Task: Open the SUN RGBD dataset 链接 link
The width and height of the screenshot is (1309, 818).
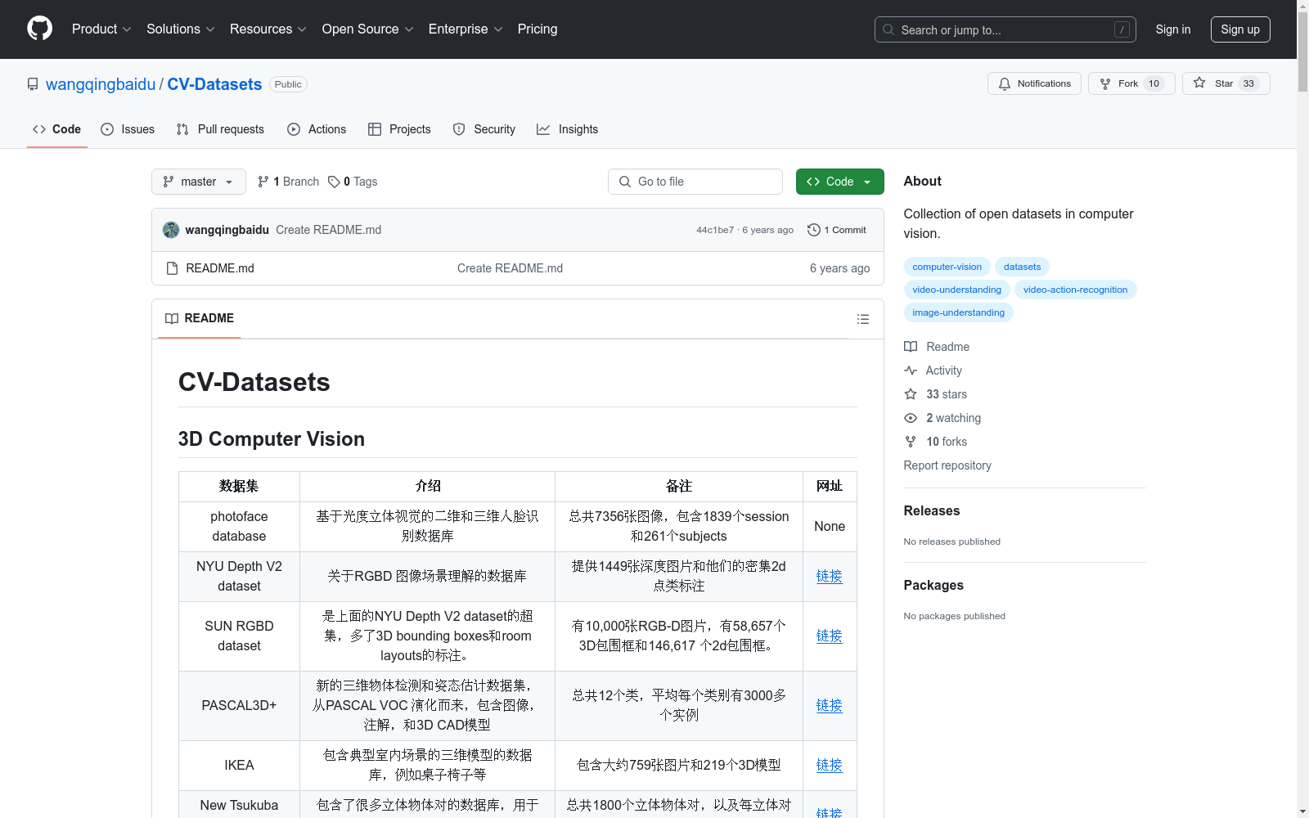Action: [x=829, y=636]
